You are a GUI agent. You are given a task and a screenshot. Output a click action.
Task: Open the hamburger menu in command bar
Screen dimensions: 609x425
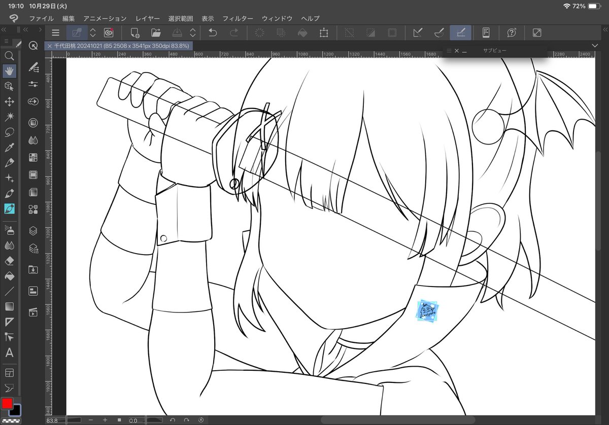tap(55, 32)
